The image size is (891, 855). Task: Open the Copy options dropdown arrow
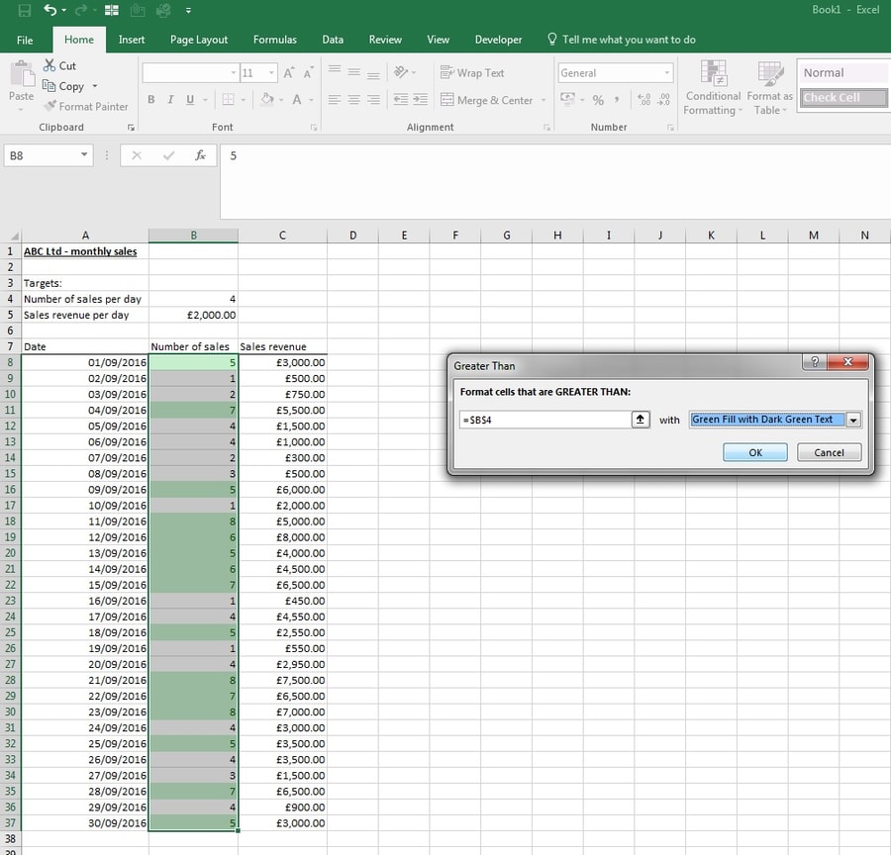[x=95, y=86]
